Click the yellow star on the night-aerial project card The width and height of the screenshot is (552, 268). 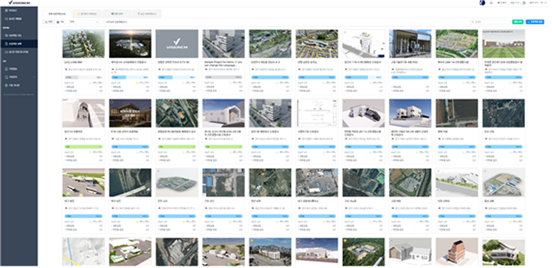[x=253, y=242]
